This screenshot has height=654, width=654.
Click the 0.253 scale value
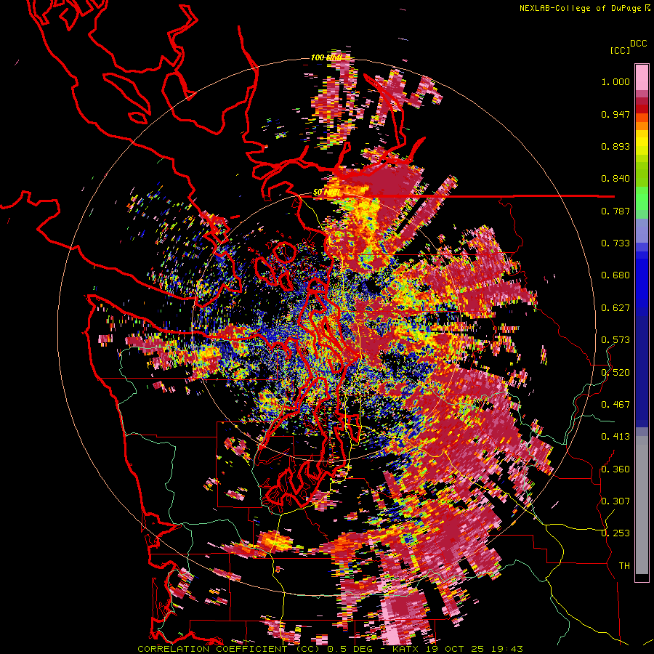pyautogui.click(x=615, y=533)
